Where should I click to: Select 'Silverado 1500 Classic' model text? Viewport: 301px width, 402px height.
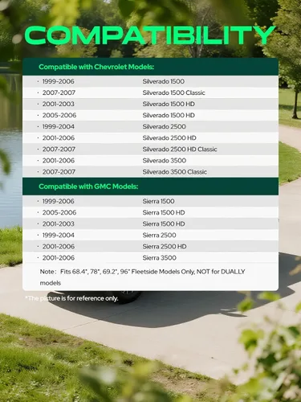pyautogui.click(x=173, y=92)
